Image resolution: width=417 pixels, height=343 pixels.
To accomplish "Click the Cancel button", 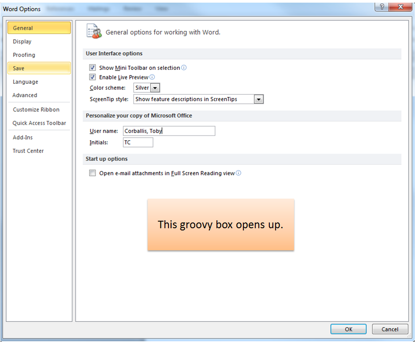I will 390,329.
